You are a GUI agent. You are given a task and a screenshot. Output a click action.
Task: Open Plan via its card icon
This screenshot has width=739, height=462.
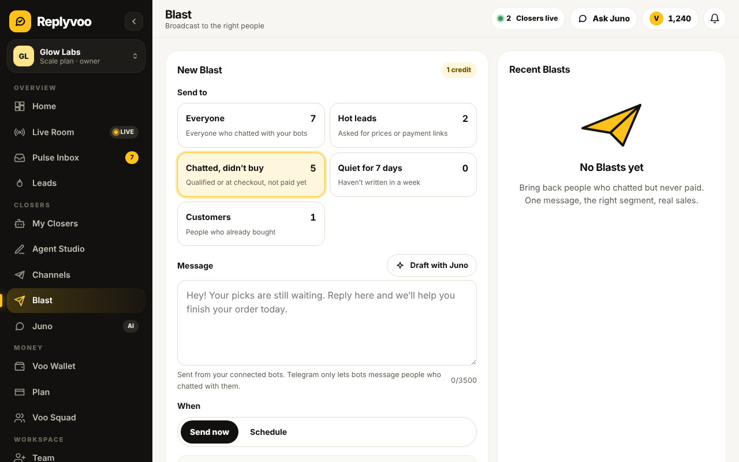(x=20, y=392)
